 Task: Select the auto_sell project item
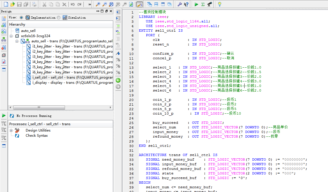[28, 31]
